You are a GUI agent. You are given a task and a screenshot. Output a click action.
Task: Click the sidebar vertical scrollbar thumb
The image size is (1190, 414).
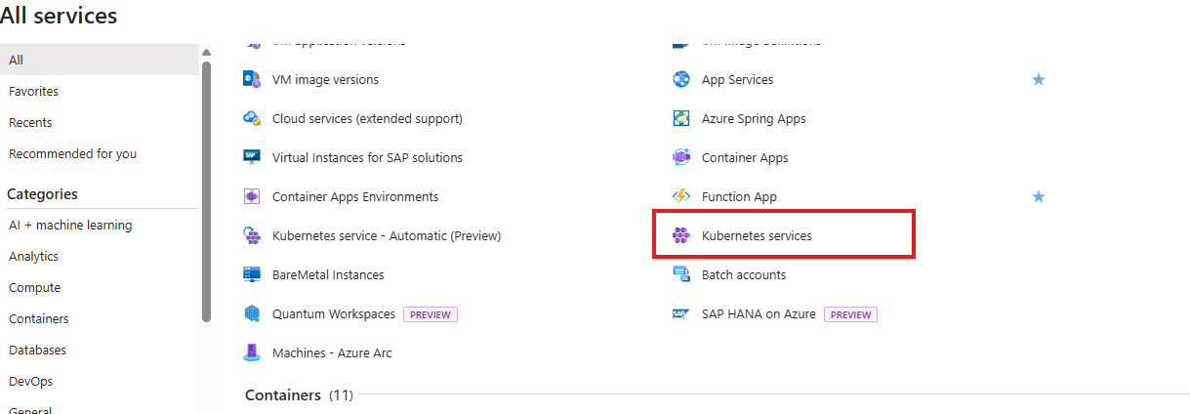[x=206, y=190]
